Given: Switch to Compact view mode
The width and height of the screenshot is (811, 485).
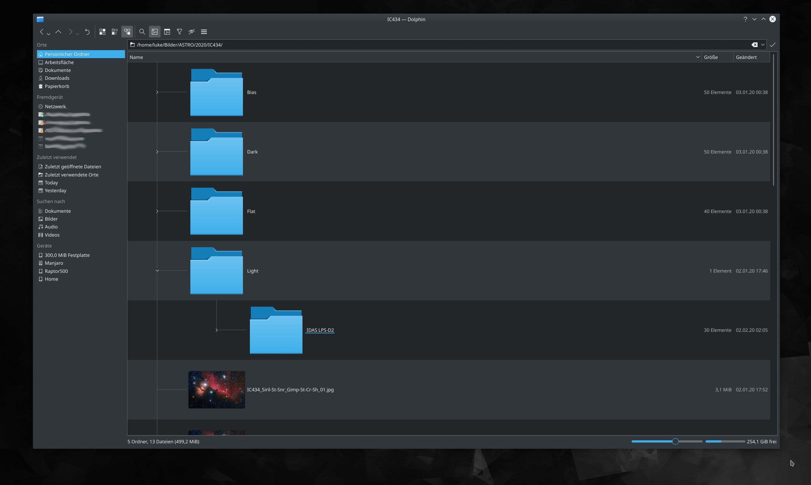Looking at the screenshot, I should (x=115, y=32).
